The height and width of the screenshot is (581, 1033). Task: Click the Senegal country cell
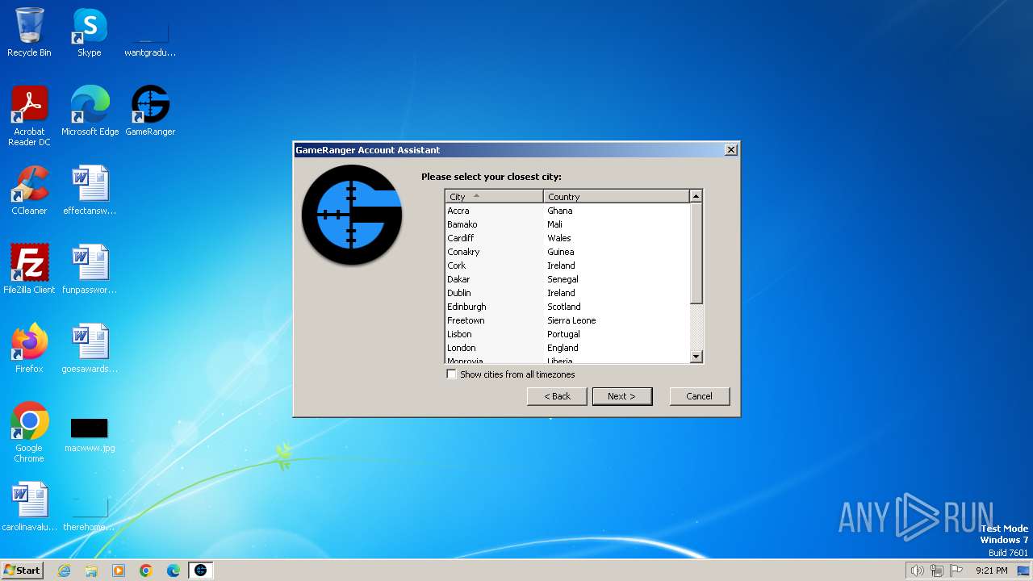point(563,279)
